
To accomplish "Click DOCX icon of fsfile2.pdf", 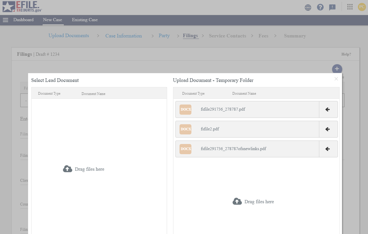I will [185, 129].
